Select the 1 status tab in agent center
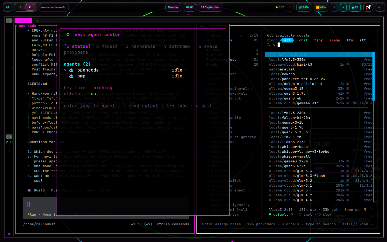This screenshot has height=242, width=387. pyautogui.click(x=77, y=47)
